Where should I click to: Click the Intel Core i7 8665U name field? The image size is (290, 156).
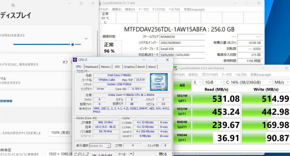click(119, 75)
